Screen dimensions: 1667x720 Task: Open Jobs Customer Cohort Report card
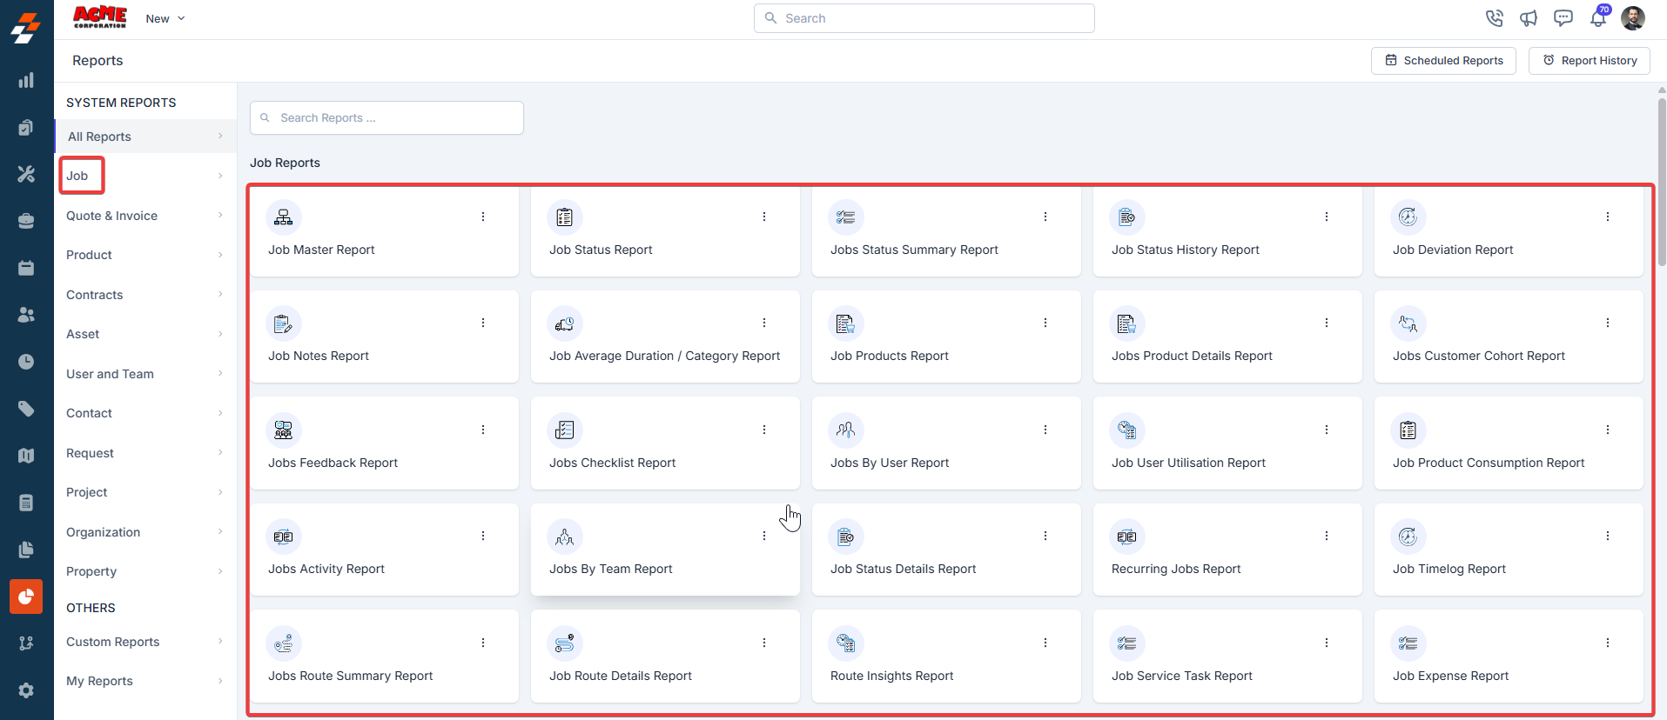pyautogui.click(x=1509, y=337)
